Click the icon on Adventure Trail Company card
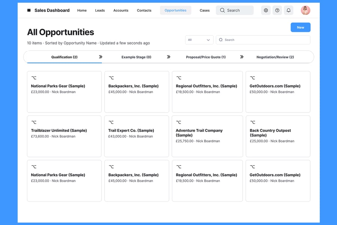The width and height of the screenshot is (337, 225). click(179, 122)
